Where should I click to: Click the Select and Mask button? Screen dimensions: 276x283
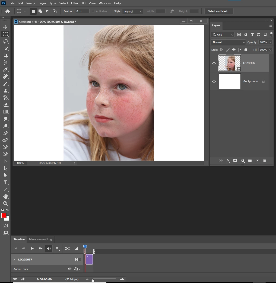point(219,11)
